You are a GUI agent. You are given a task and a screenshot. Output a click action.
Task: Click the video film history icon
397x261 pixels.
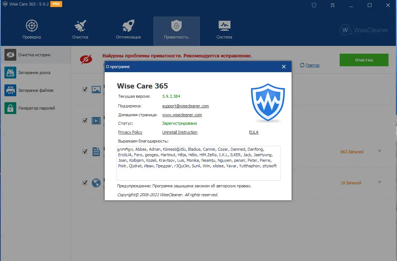tap(96, 120)
